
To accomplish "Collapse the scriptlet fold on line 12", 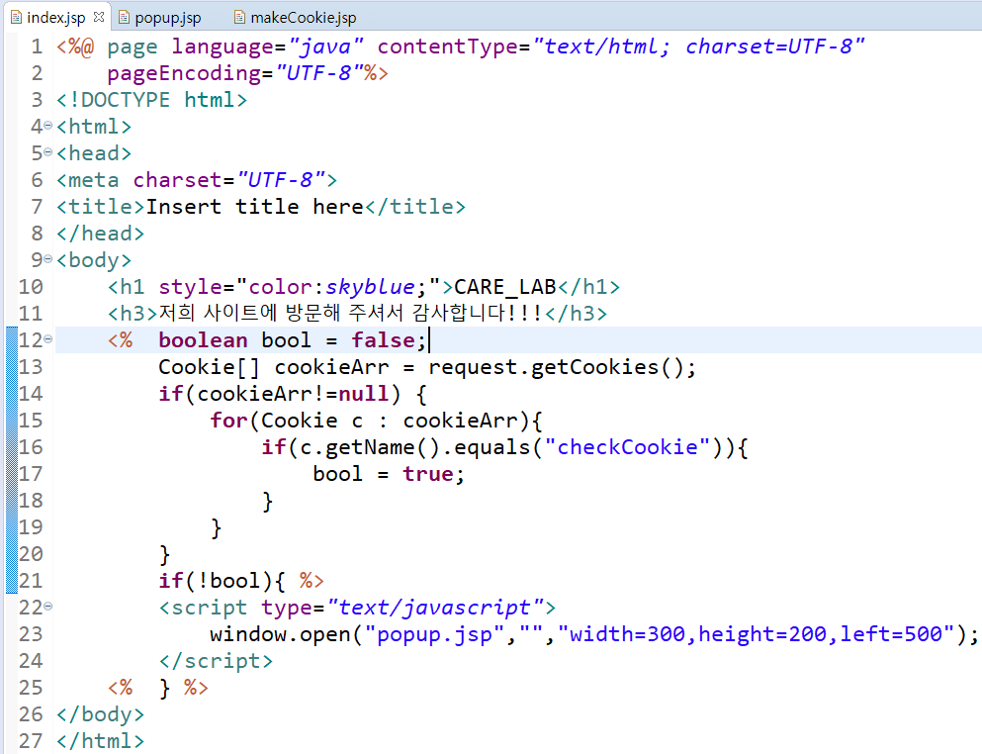I will click(48, 339).
